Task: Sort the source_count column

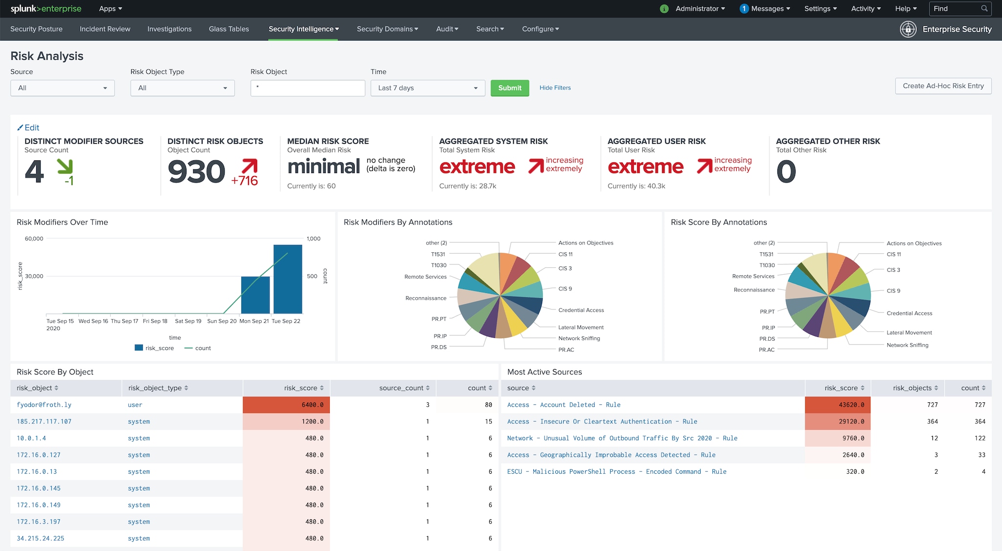Action: point(428,388)
